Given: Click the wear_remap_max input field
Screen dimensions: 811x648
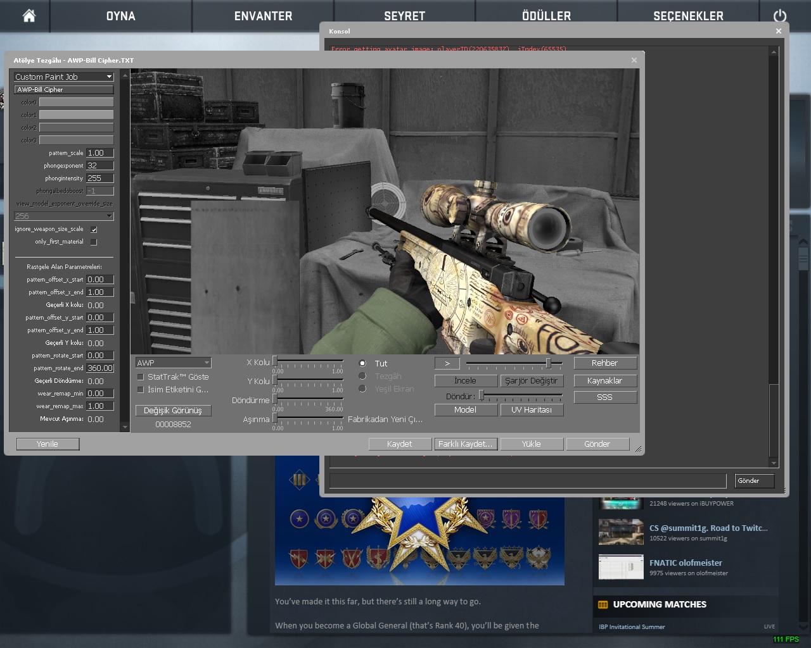Looking at the screenshot, I should click(100, 406).
